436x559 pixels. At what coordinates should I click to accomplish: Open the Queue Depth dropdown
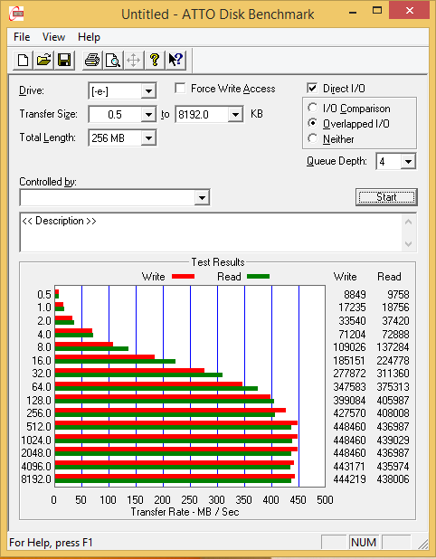coord(408,162)
